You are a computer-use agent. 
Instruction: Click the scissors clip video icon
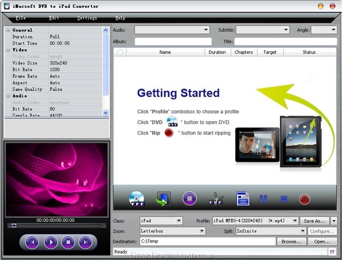216,199
